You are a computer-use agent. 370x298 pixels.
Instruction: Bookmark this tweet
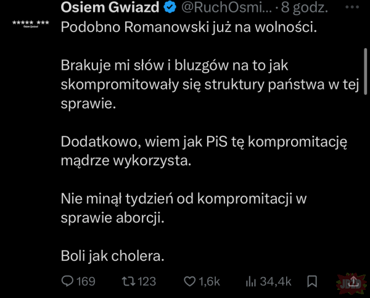(x=312, y=281)
